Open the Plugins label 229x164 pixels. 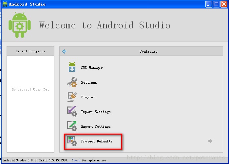(88, 97)
